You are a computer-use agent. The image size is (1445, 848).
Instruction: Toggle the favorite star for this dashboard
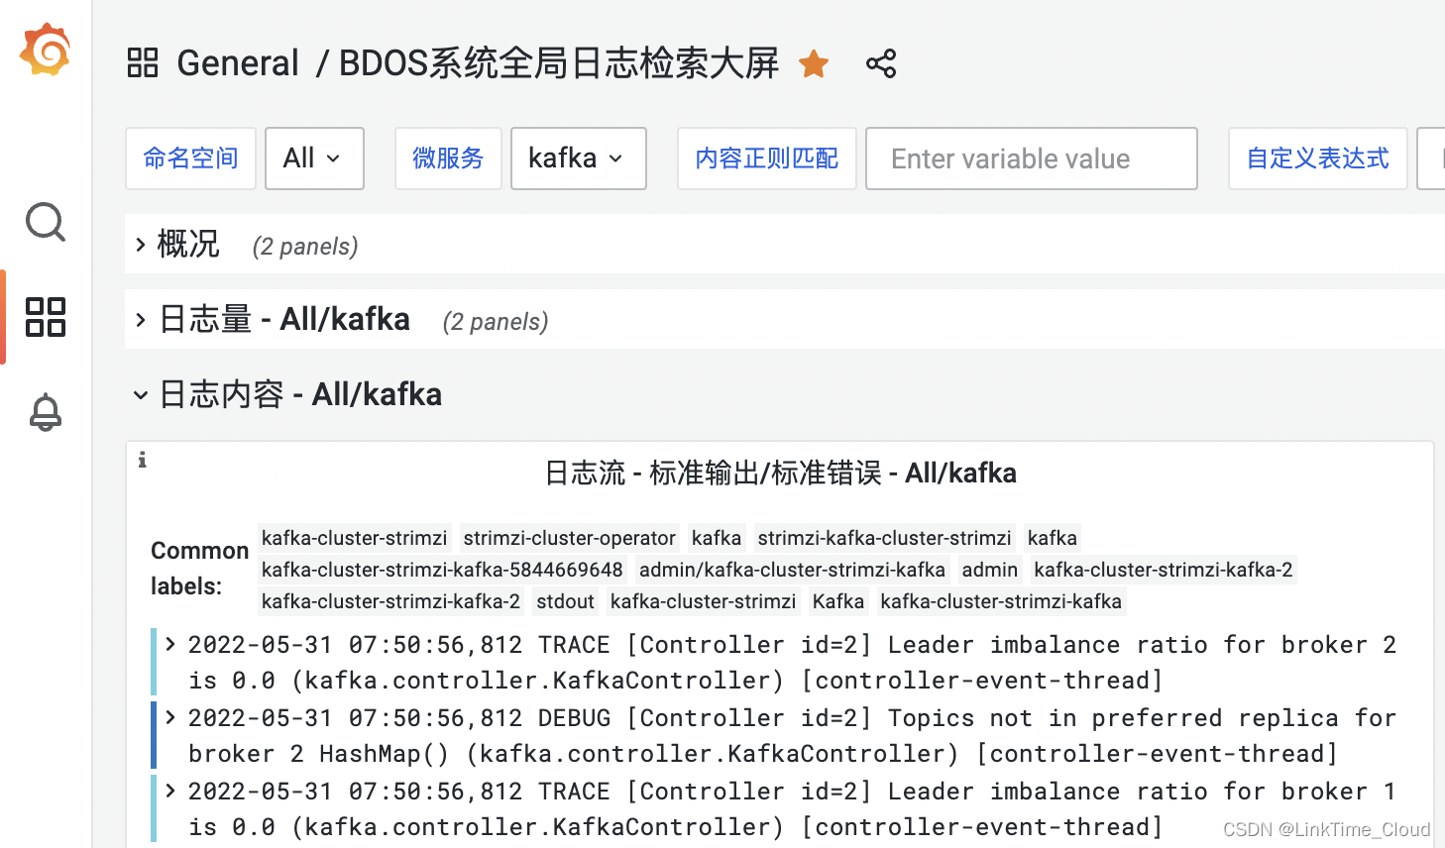click(814, 63)
